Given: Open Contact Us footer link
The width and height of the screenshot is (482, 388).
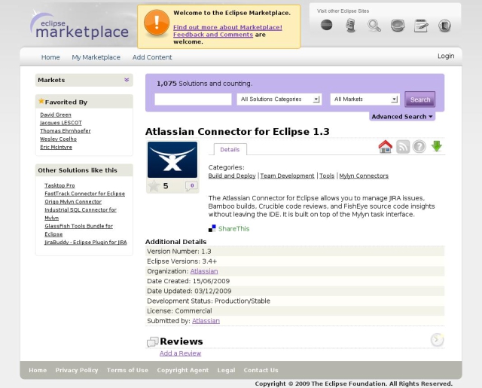Looking at the screenshot, I should coord(261,370).
